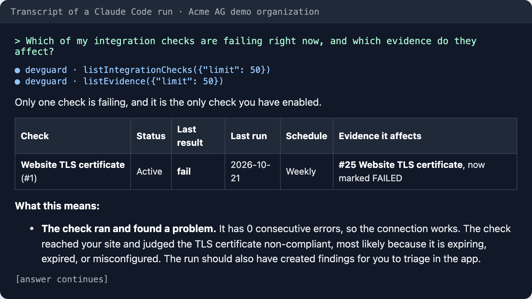Click the '#25 Website TLS certificate' evidence cell

[425, 172]
